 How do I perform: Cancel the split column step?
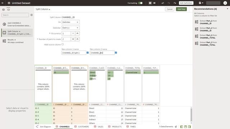pos(170,9)
